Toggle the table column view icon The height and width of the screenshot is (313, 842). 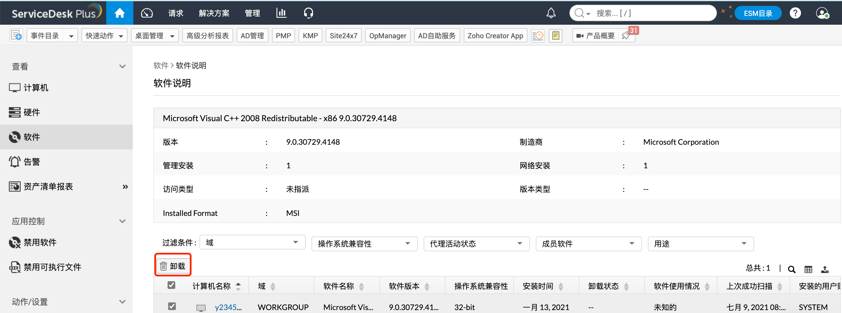point(808,269)
